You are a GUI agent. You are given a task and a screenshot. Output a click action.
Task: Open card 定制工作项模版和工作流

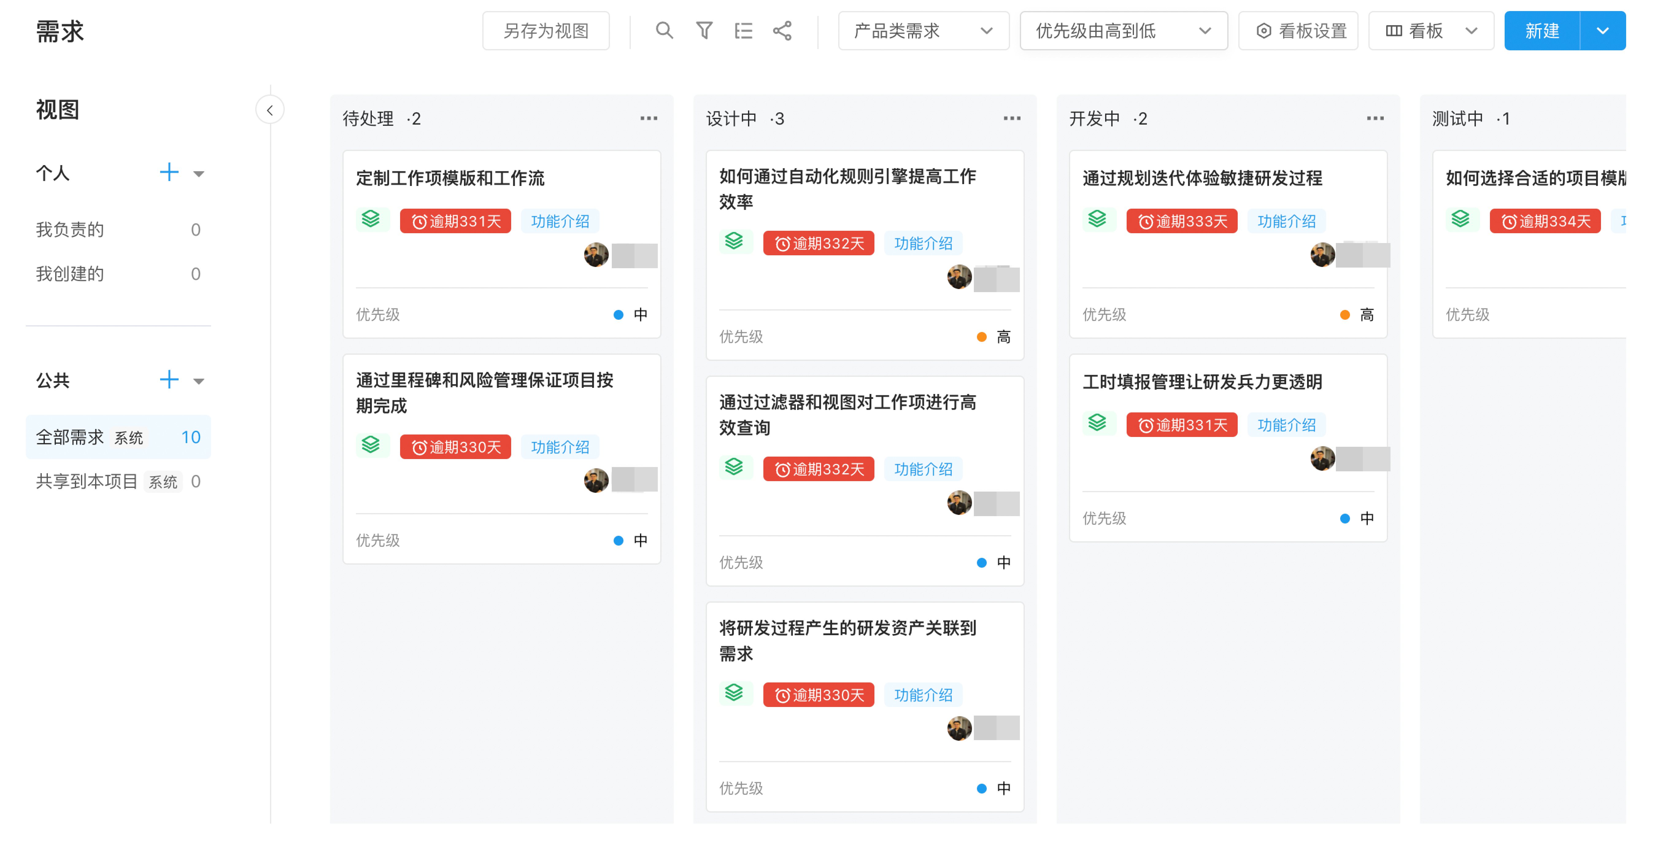point(450,178)
